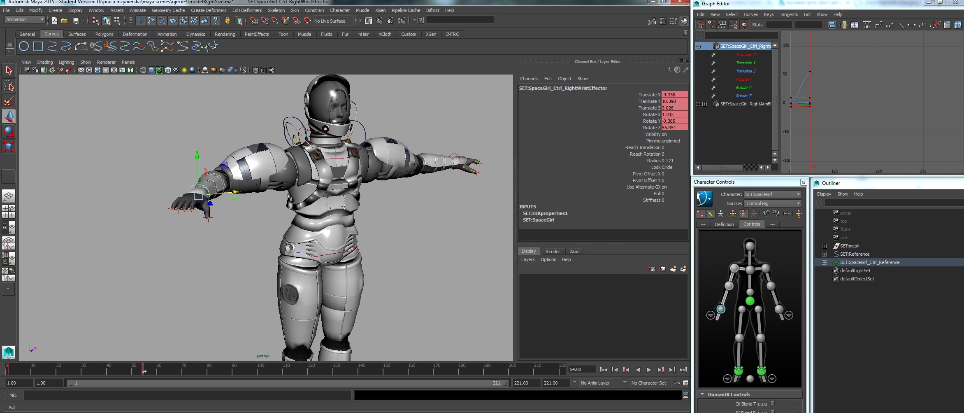This screenshot has height=413, width=964.
Task: Click the select by component type icon
Action: 117,21
